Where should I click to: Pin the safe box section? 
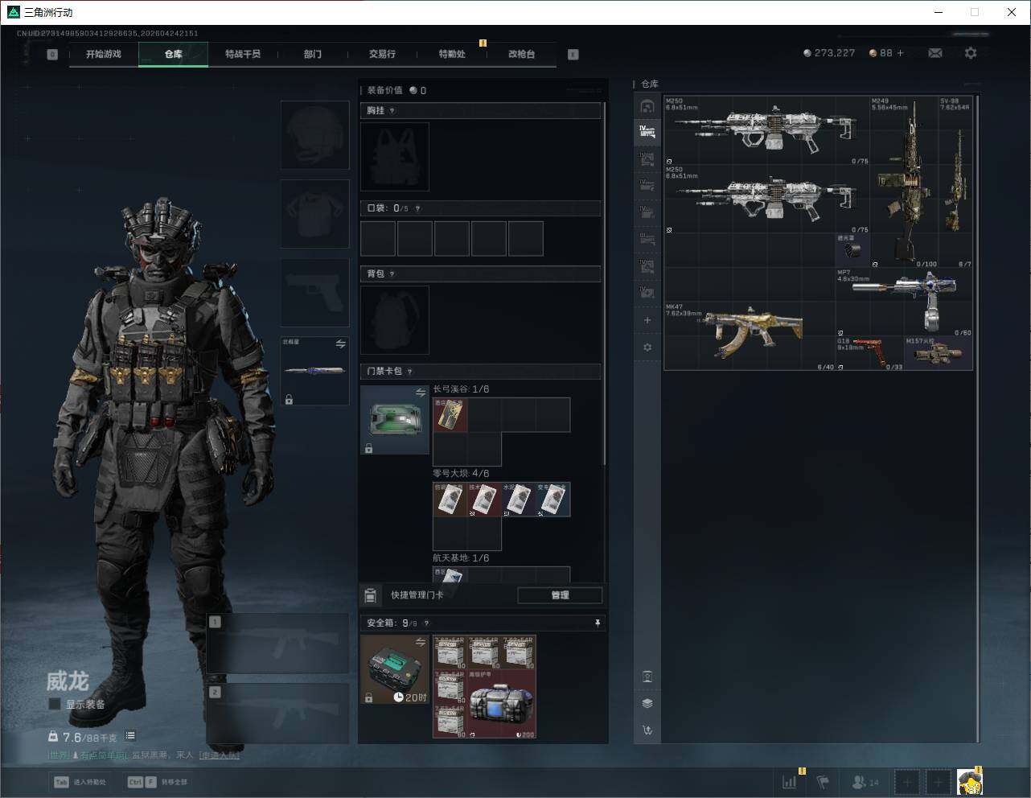tap(597, 623)
